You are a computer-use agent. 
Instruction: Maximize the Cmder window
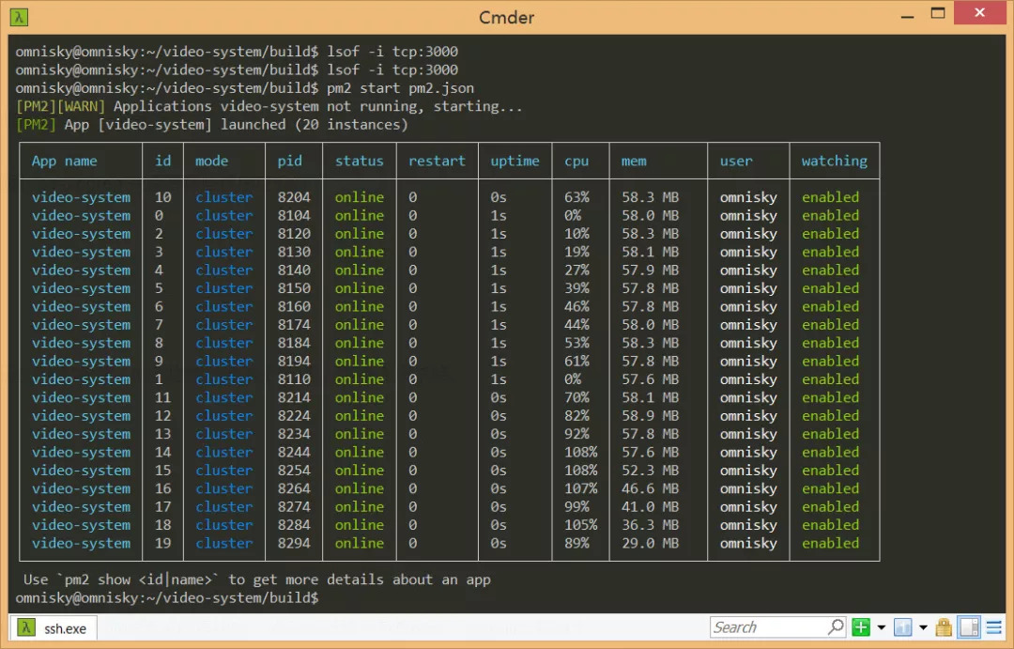(x=937, y=13)
